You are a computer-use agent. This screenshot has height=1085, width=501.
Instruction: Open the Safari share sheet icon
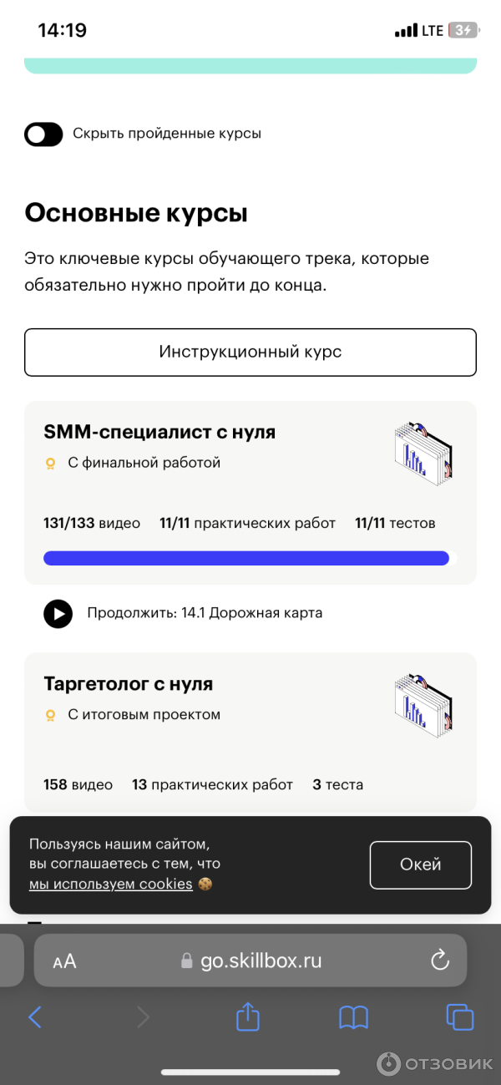(248, 1017)
